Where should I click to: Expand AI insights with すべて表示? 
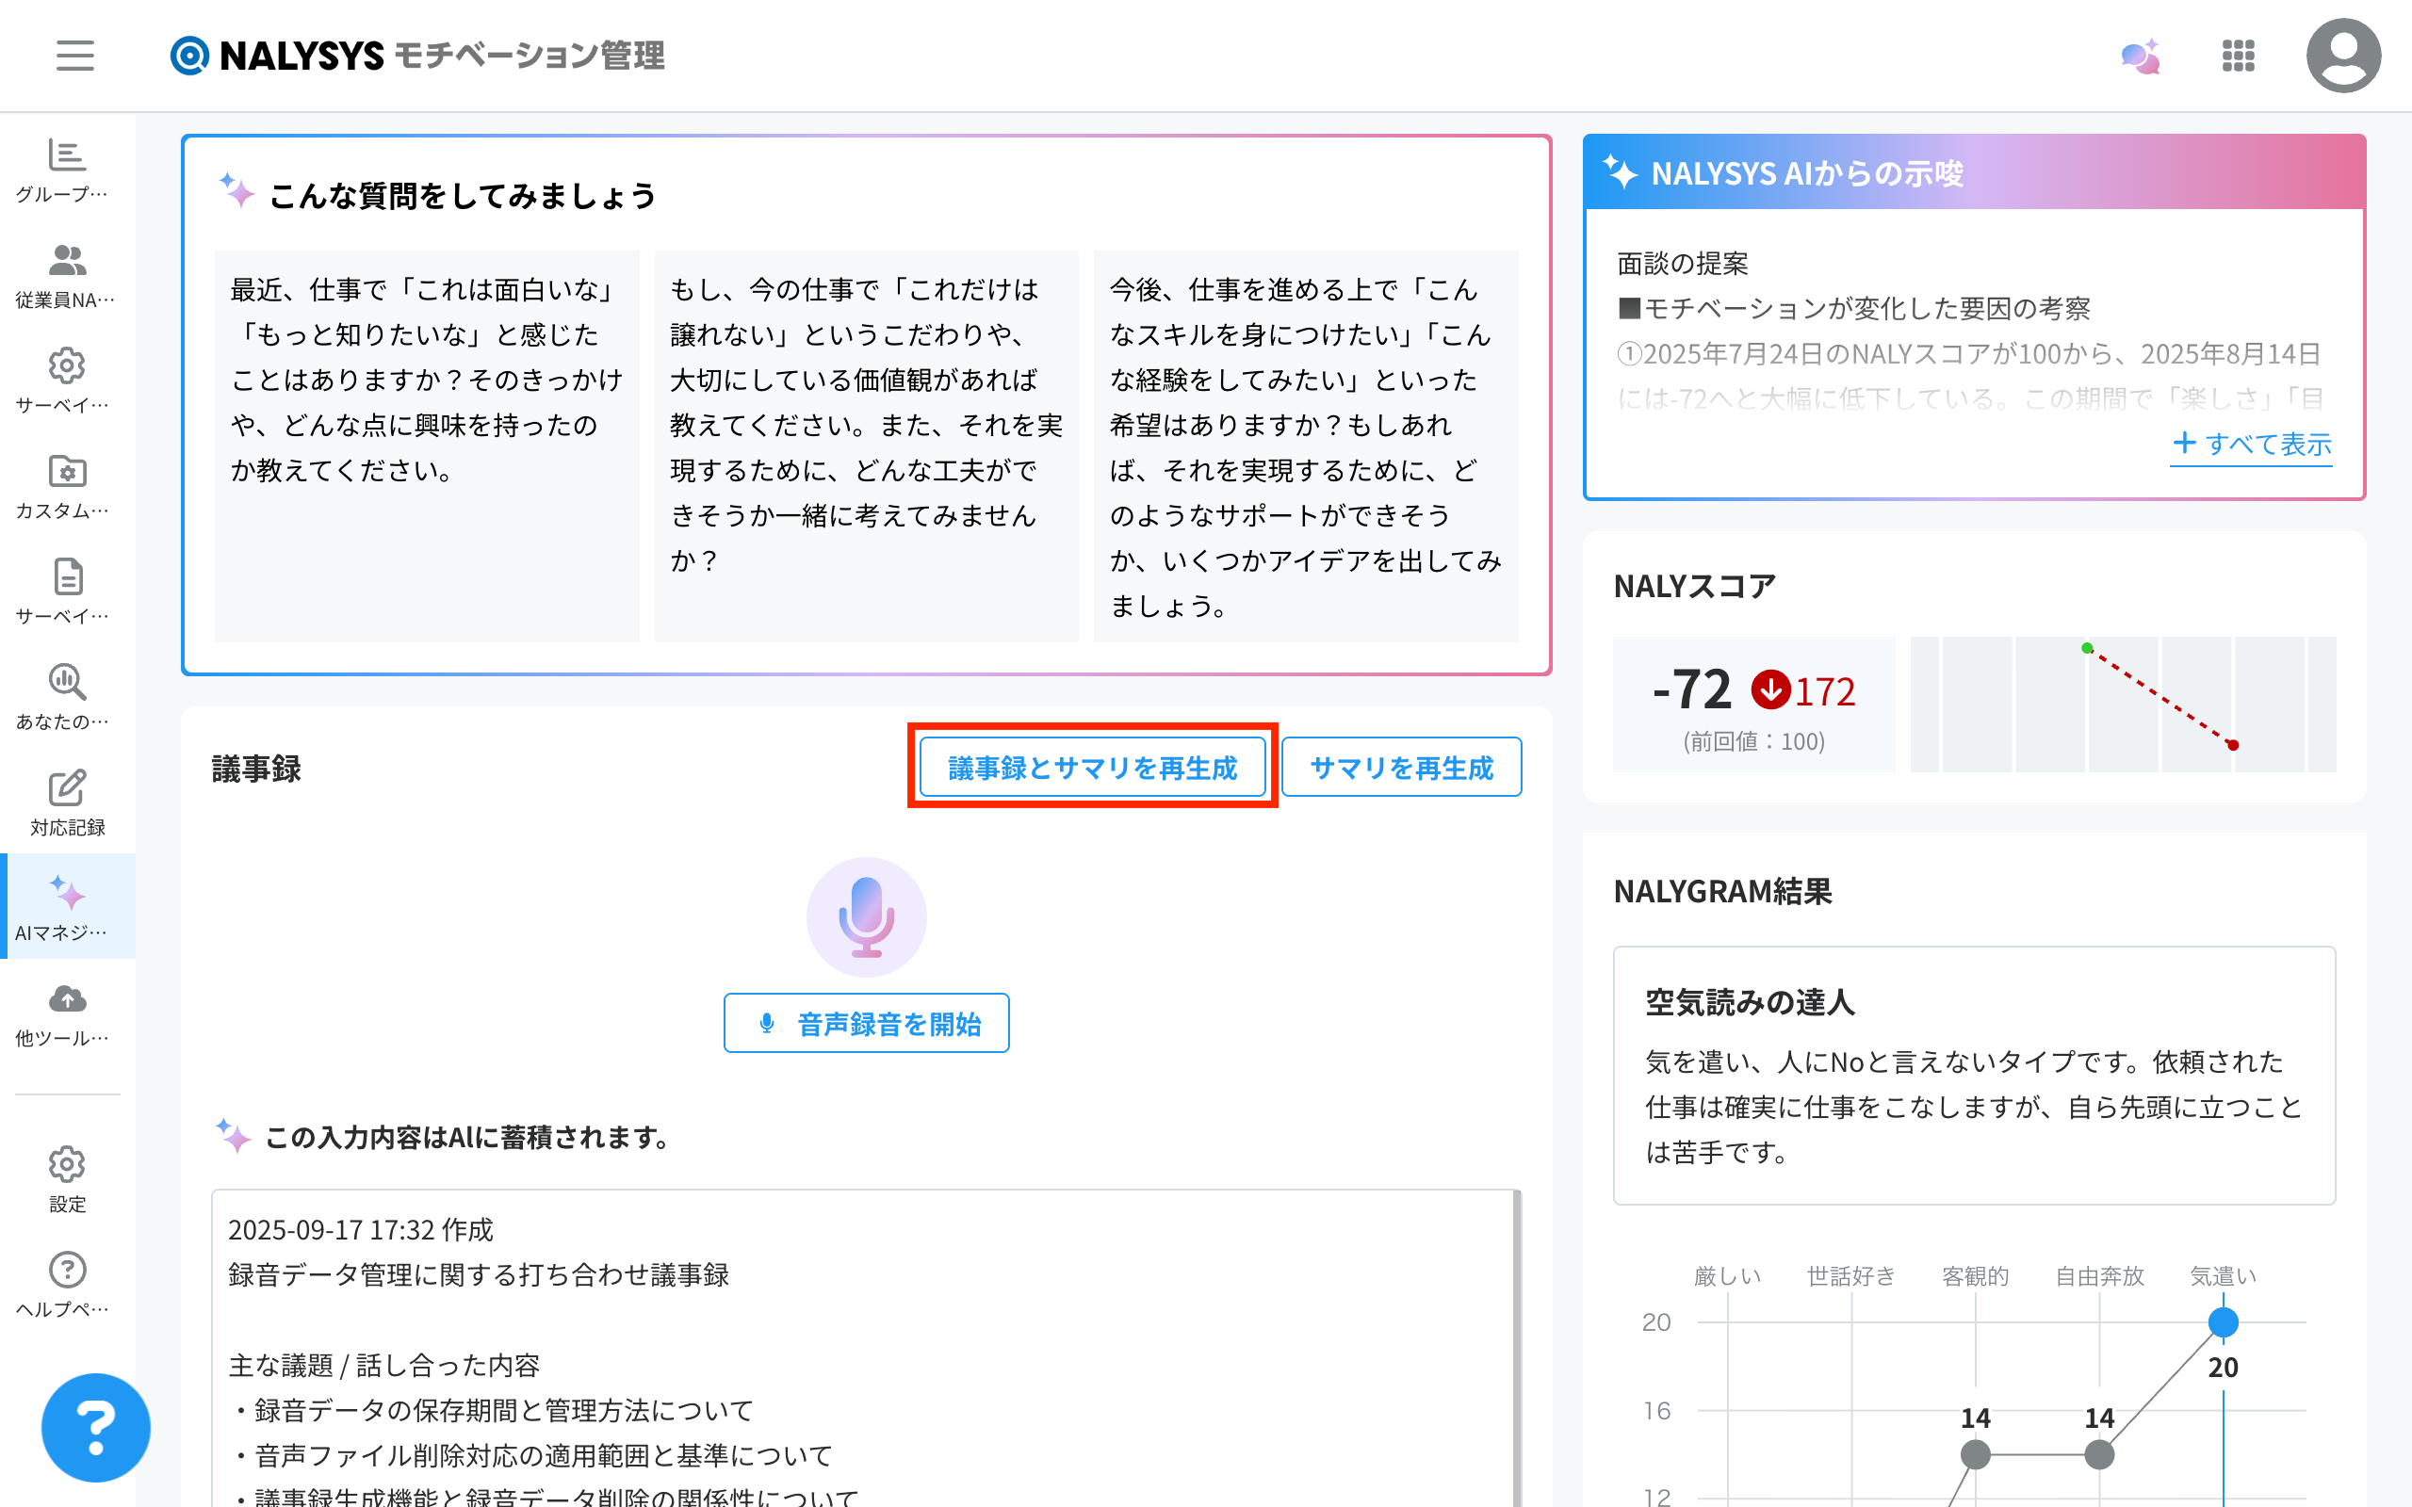[x=2252, y=444]
